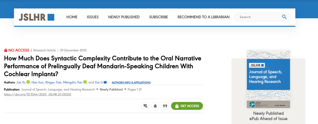Click the cite quotation marks icon

165,106
